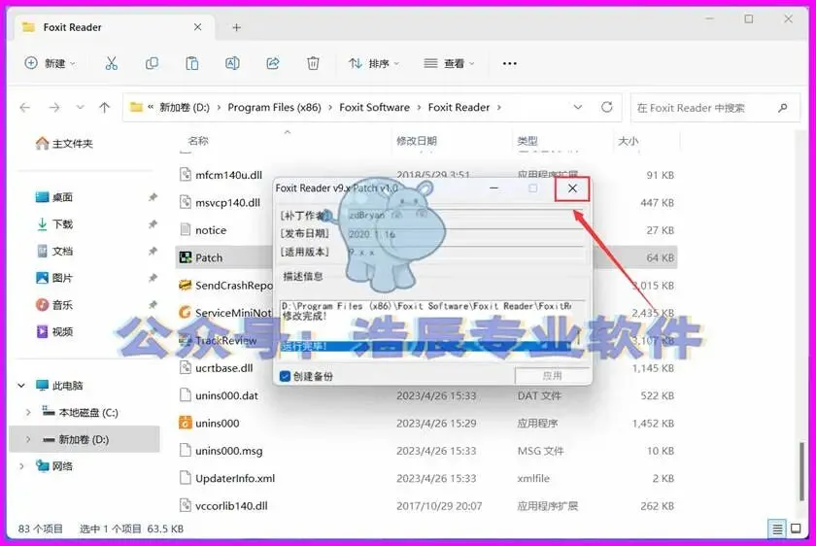Click the Share icon in toolbar
The width and height of the screenshot is (816, 546).
point(273,63)
